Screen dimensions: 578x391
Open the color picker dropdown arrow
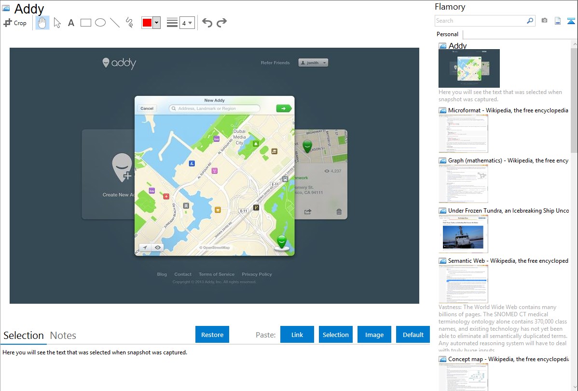(156, 23)
